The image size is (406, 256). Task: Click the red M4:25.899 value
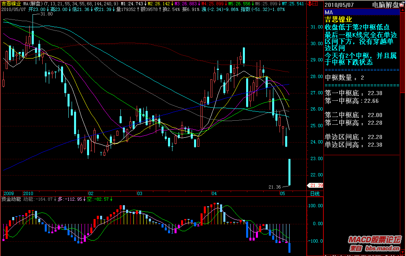pyautogui.click(x=213, y=4)
